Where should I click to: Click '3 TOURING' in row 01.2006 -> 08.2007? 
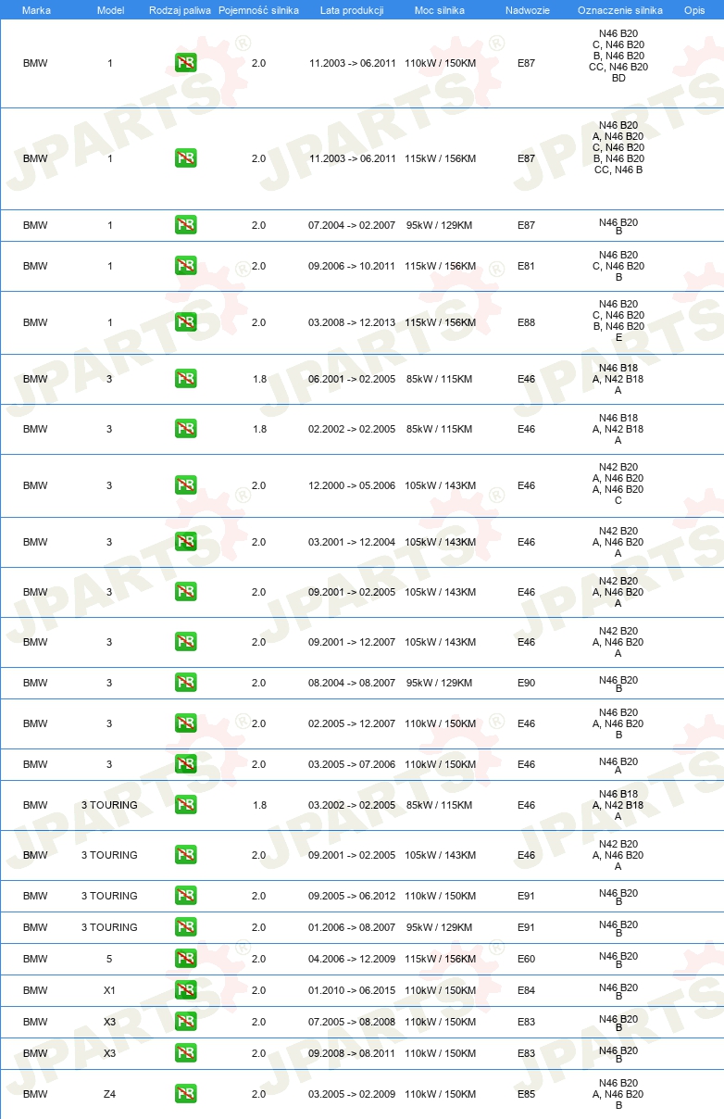(109, 927)
